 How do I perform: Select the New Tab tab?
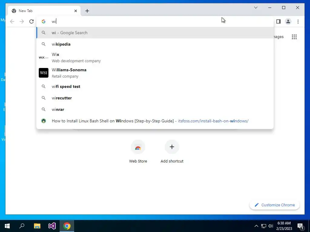click(x=44, y=11)
